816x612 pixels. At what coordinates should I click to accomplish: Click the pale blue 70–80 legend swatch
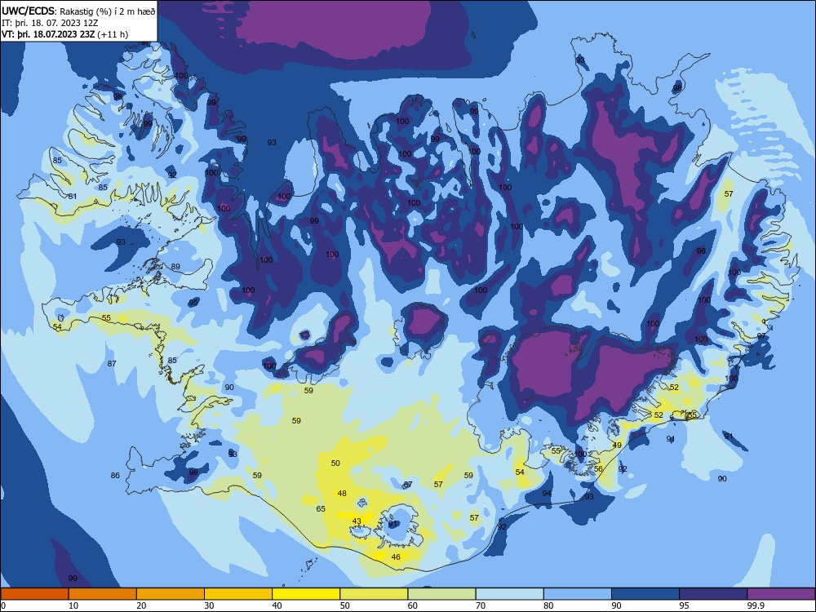pos(509,594)
